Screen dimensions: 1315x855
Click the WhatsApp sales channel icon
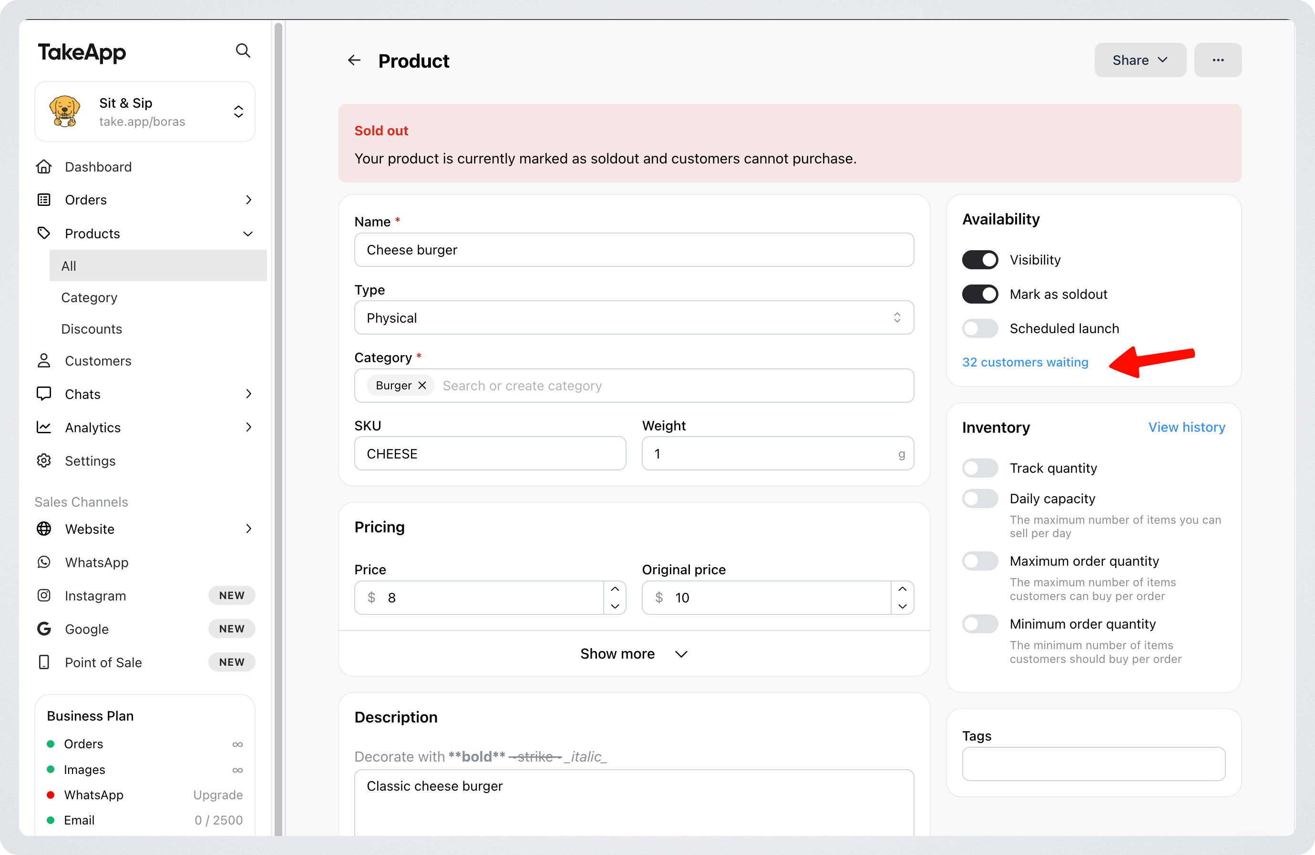44,562
